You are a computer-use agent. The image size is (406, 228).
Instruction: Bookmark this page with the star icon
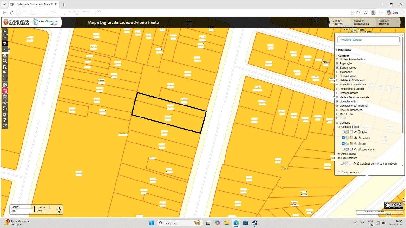click(358, 13)
